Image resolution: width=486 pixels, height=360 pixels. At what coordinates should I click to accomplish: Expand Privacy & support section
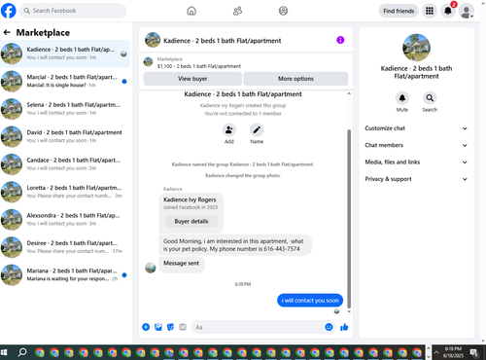(416, 179)
